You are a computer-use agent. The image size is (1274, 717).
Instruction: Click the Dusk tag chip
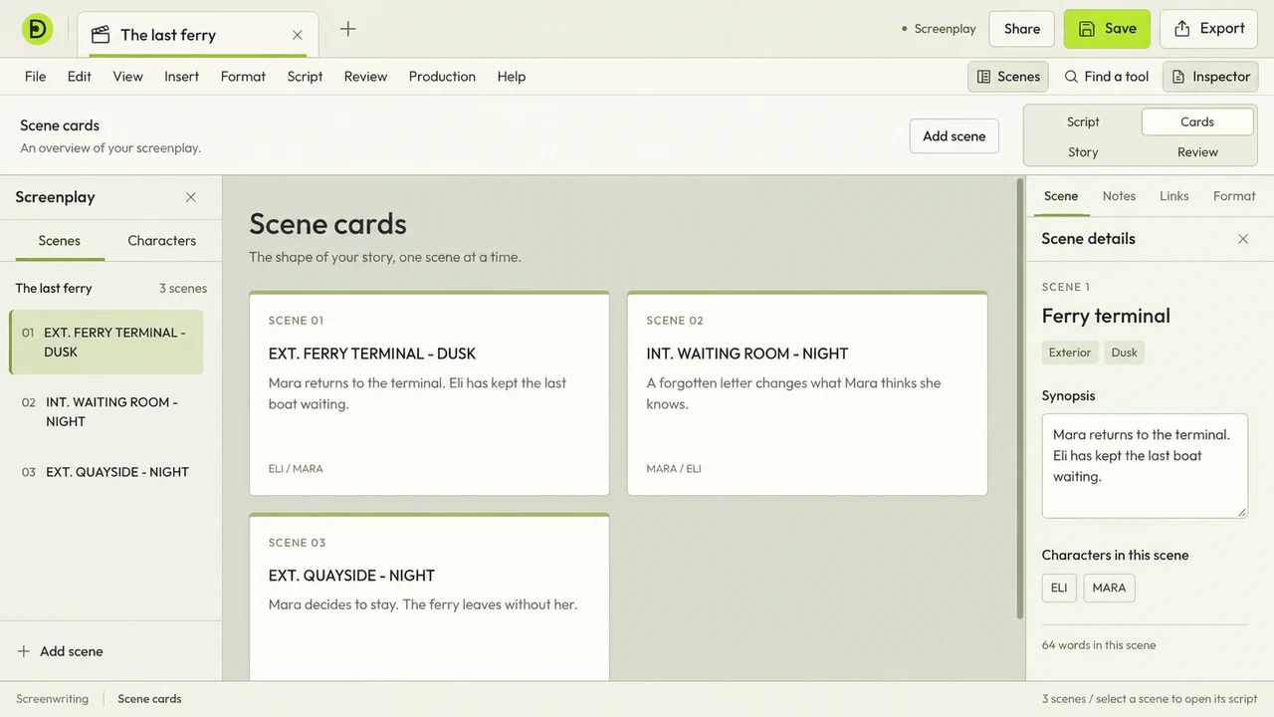(x=1125, y=353)
